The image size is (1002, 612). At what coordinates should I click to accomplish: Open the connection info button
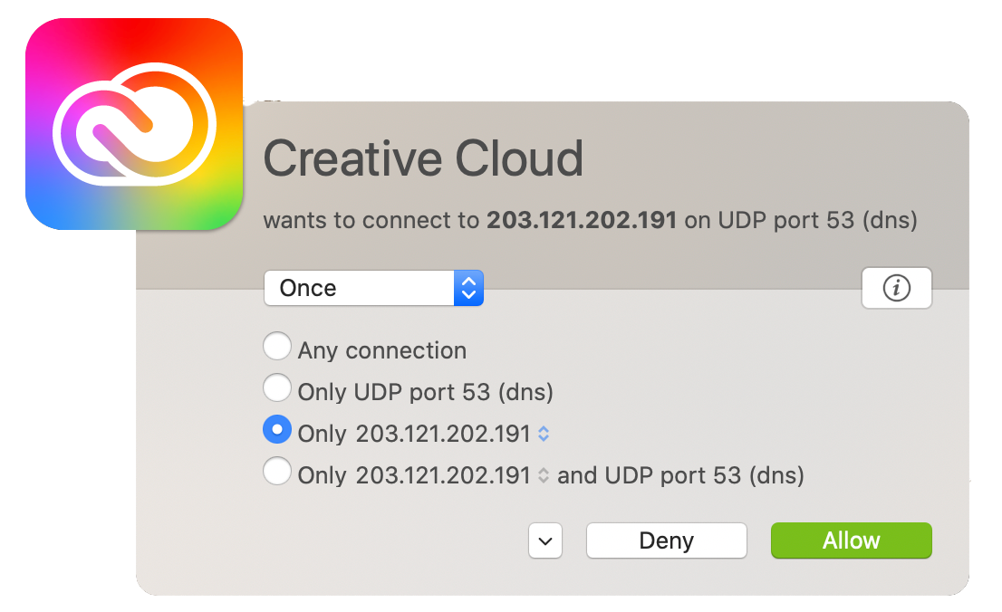pos(897,288)
